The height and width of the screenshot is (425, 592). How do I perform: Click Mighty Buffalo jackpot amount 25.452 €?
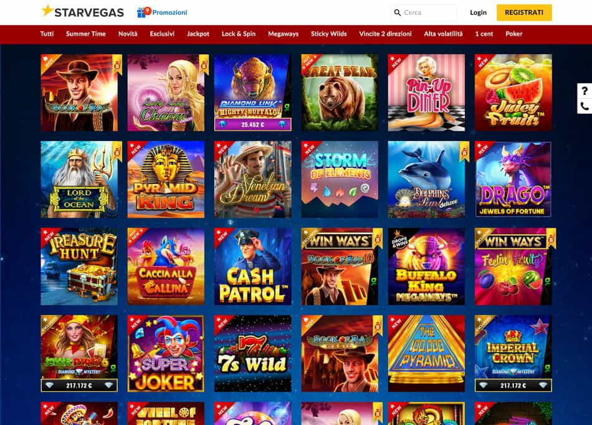[x=253, y=124]
